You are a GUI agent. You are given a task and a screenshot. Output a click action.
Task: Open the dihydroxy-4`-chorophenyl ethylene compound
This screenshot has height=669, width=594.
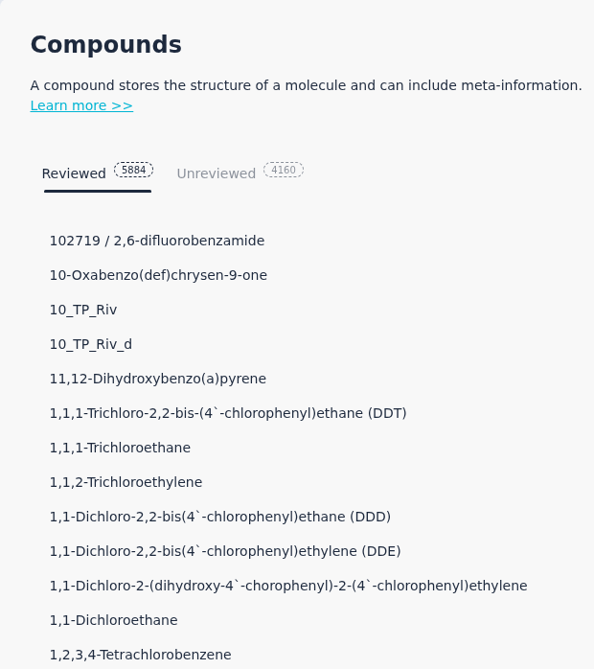[x=288, y=586]
